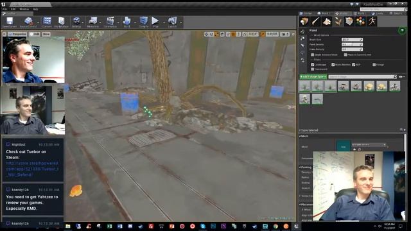Open the Add Foliage Type dropdown
The width and height of the screenshot is (411, 231).
pyautogui.click(x=313, y=77)
